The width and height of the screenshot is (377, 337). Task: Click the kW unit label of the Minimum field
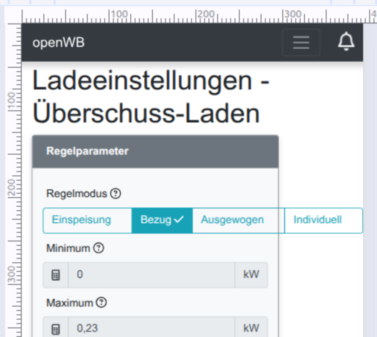pyautogui.click(x=251, y=274)
